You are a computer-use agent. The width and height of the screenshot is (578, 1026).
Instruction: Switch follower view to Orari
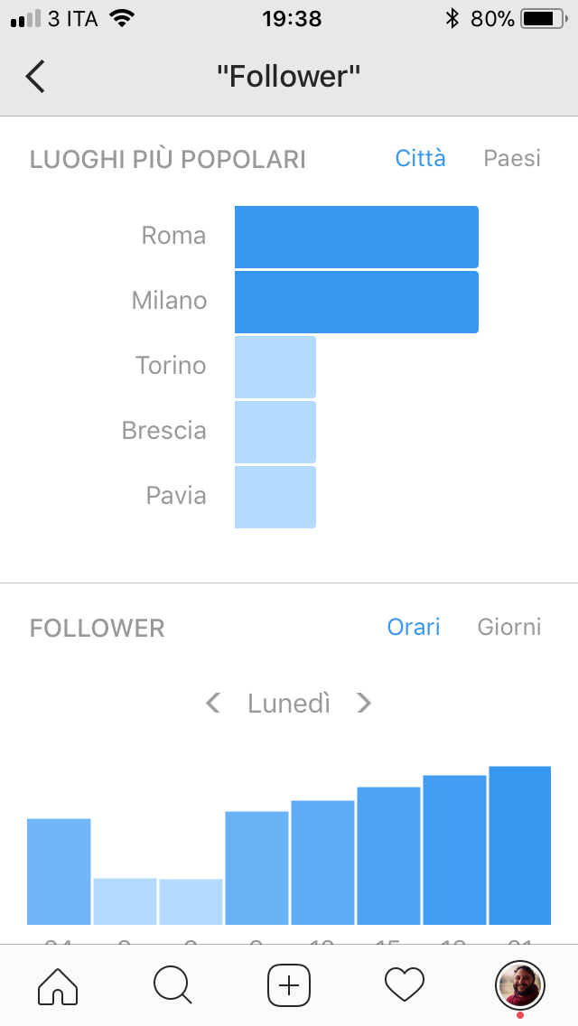pos(414,627)
